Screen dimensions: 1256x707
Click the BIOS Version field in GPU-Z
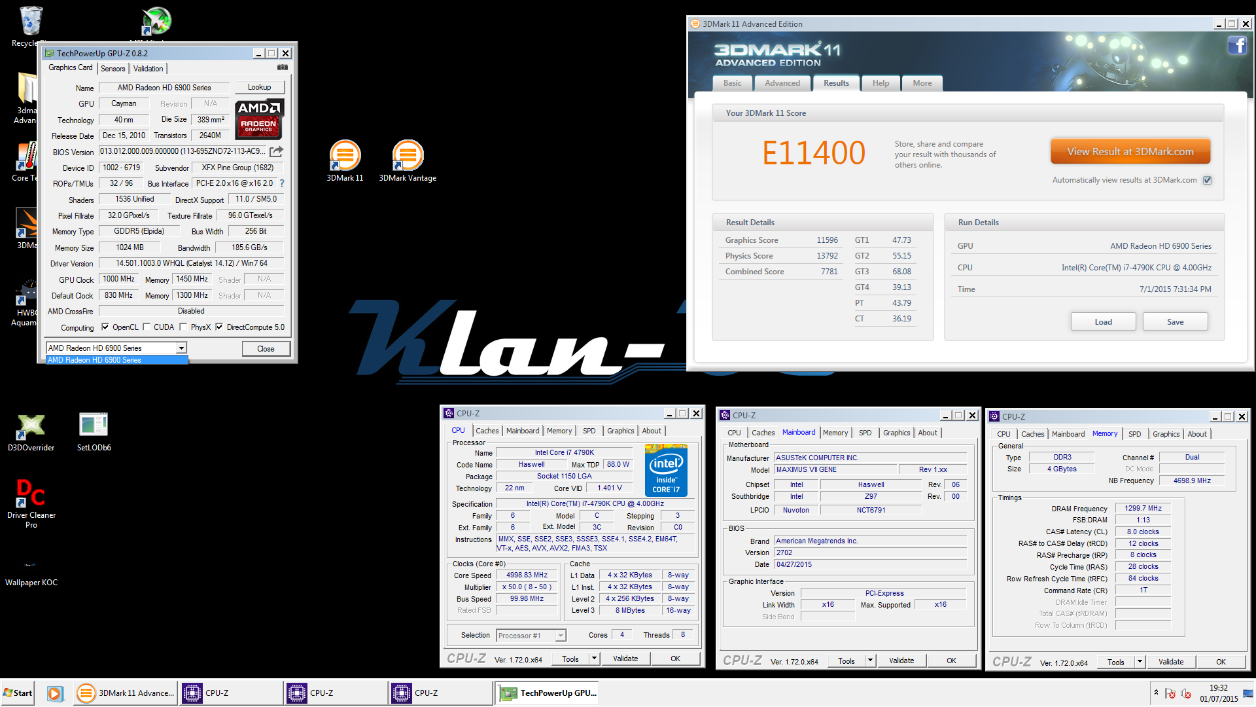click(x=183, y=151)
